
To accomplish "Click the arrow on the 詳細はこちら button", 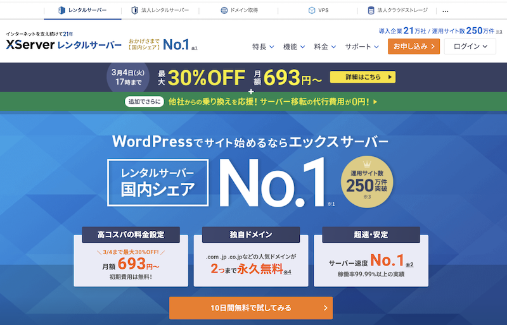I will [390, 77].
